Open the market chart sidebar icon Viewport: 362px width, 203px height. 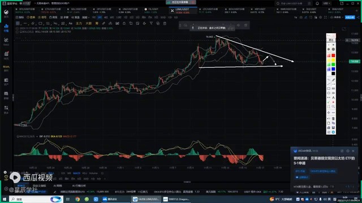point(6,28)
